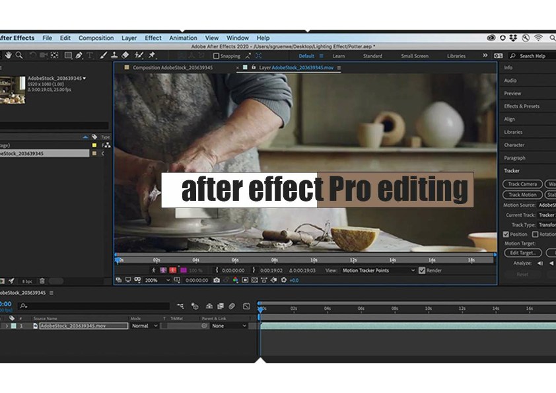This screenshot has width=556, height=393.
Task: Select the Zoom magnifier tool
Action: point(19,55)
